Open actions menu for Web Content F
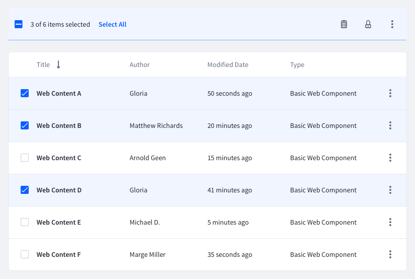This screenshot has width=415, height=279. [390, 254]
